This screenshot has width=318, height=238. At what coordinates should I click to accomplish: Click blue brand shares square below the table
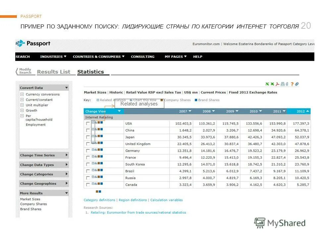pos(100,191)
